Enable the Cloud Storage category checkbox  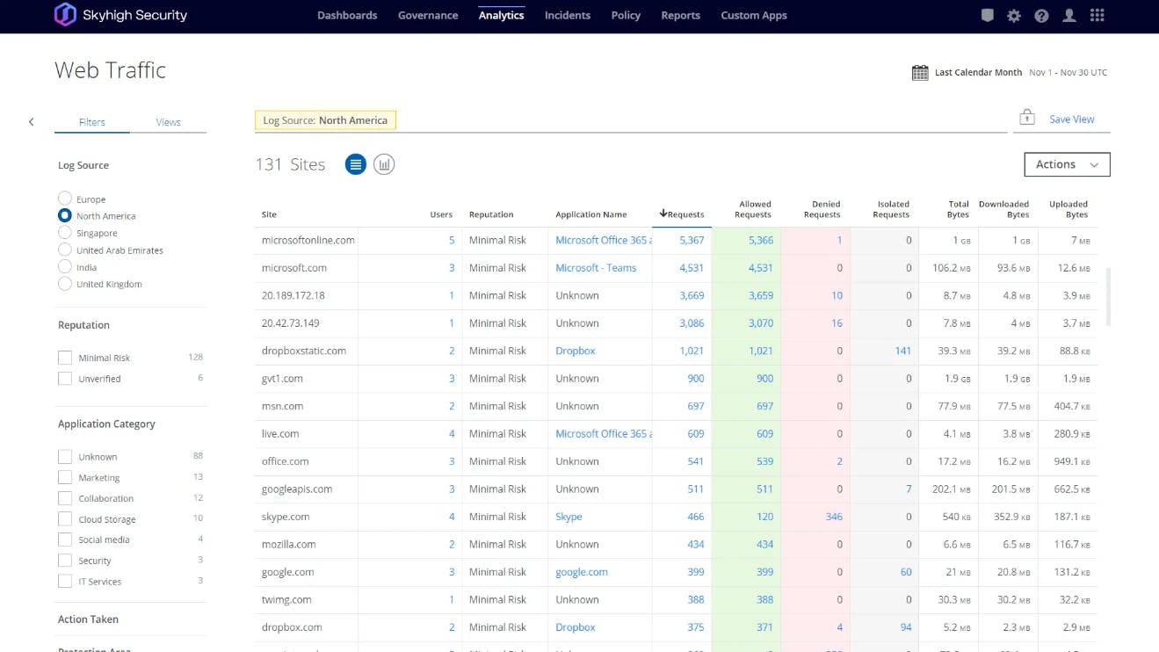click(65, 519)
